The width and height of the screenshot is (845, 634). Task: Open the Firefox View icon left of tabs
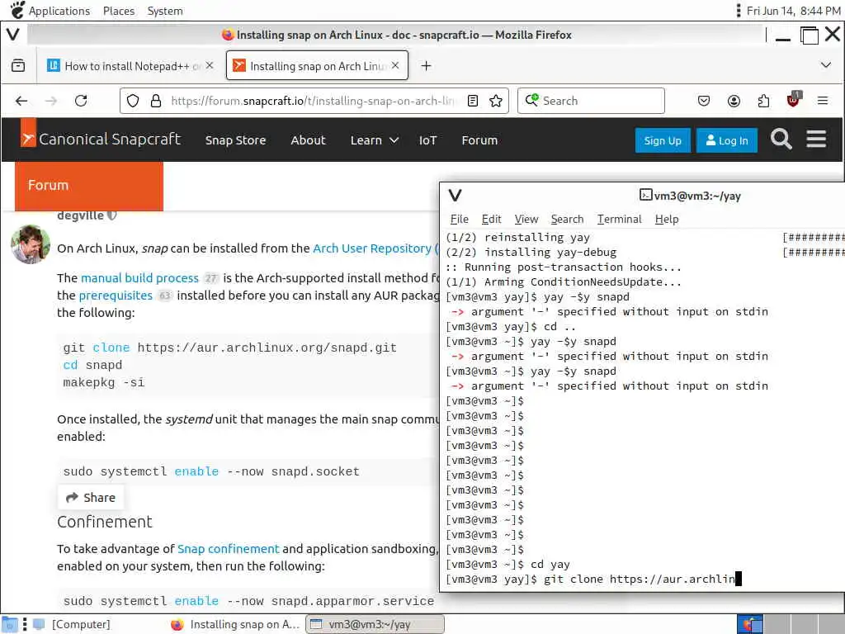click(18, 66)
